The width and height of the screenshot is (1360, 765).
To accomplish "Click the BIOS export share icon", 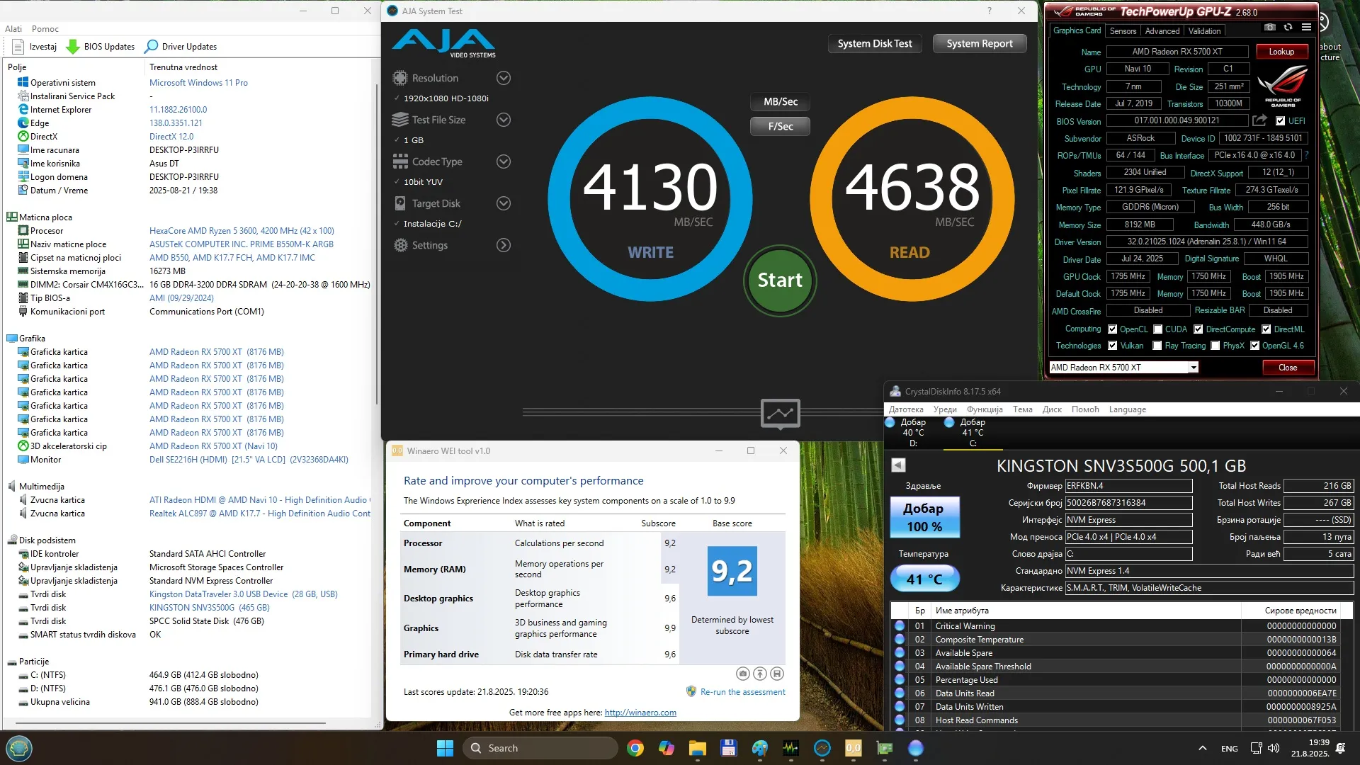I will [x=1259, y=120].
